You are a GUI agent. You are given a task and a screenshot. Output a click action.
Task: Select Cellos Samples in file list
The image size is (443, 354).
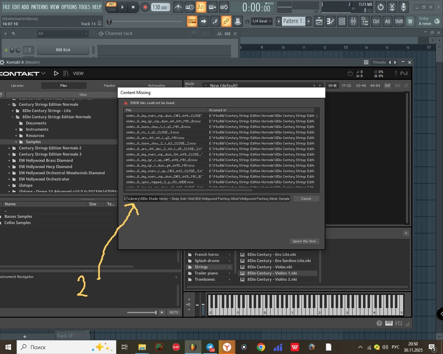[x=17, y=223]
